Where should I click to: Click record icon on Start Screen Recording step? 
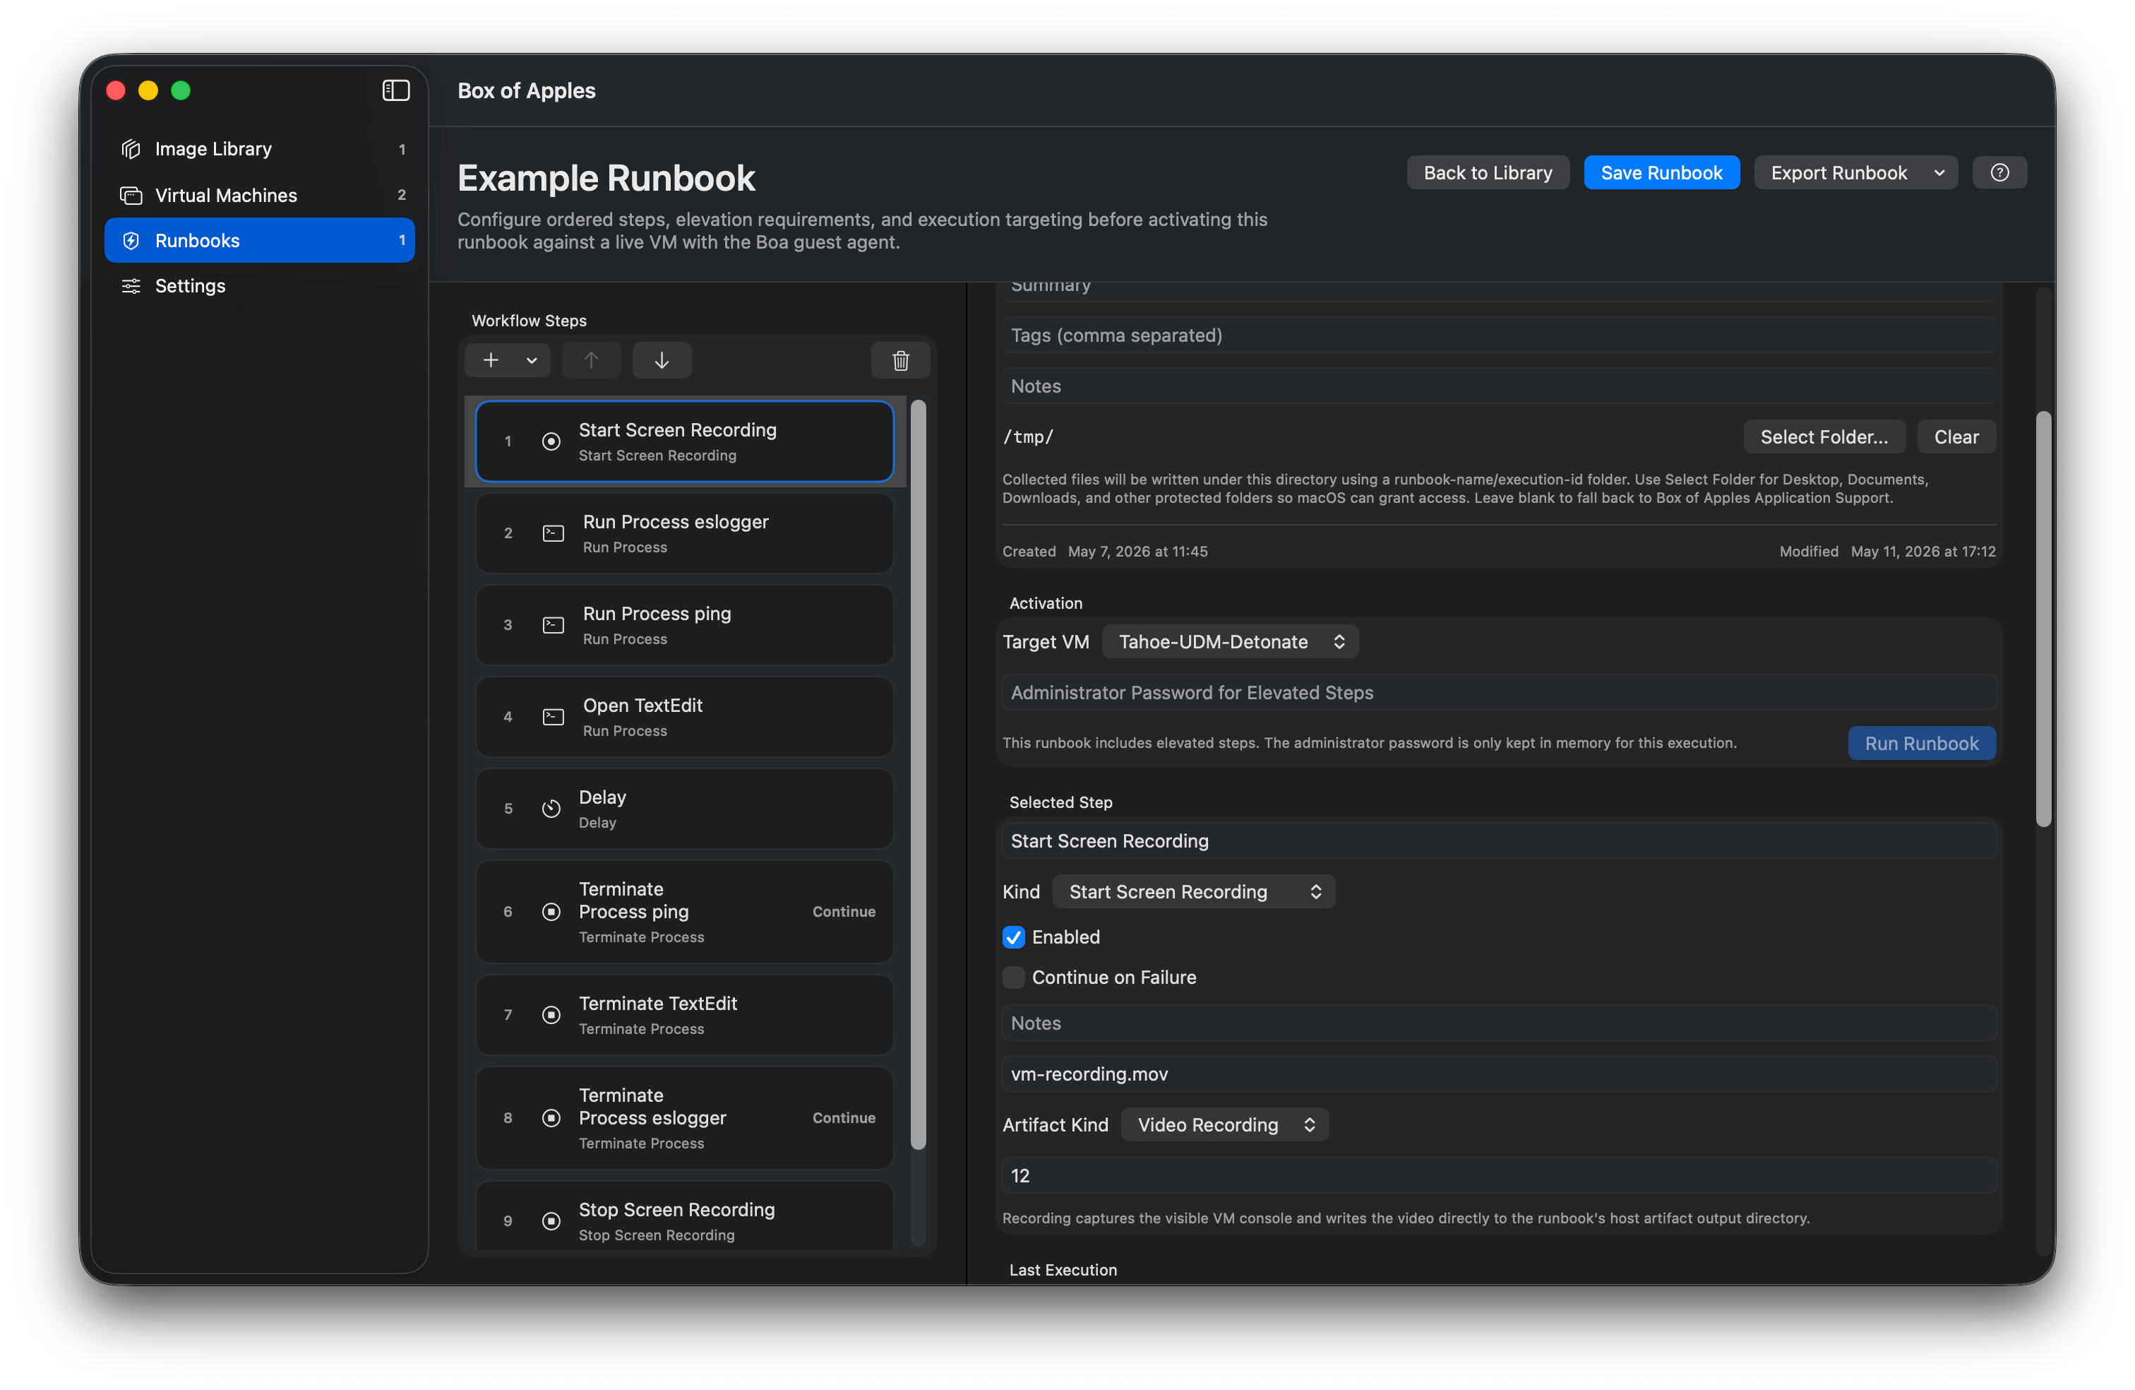click(x=551, y=441)
